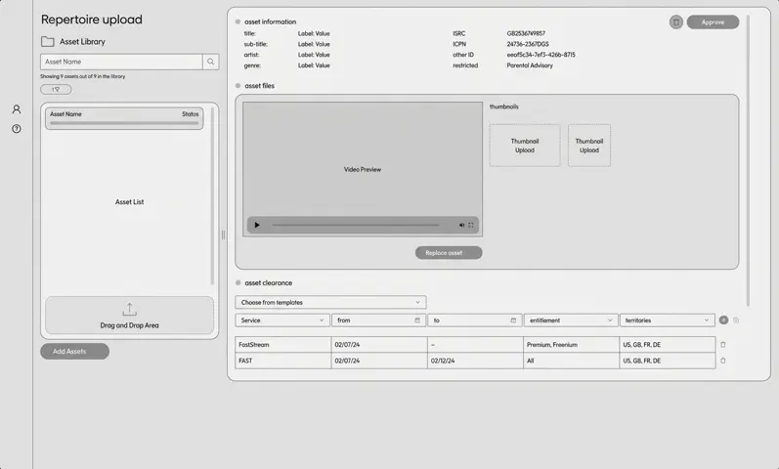Mute the video preview audio
The image size is (779, 469).
(461, 225)
